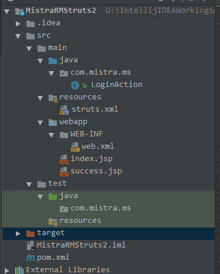The image size is (220, 274).
Task: Click the .idea folder icon
Action: pos(31,24)
